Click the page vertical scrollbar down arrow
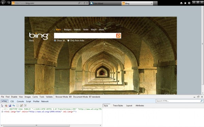The width and height of the screenshot is (204, 127). tap(203, 93)
